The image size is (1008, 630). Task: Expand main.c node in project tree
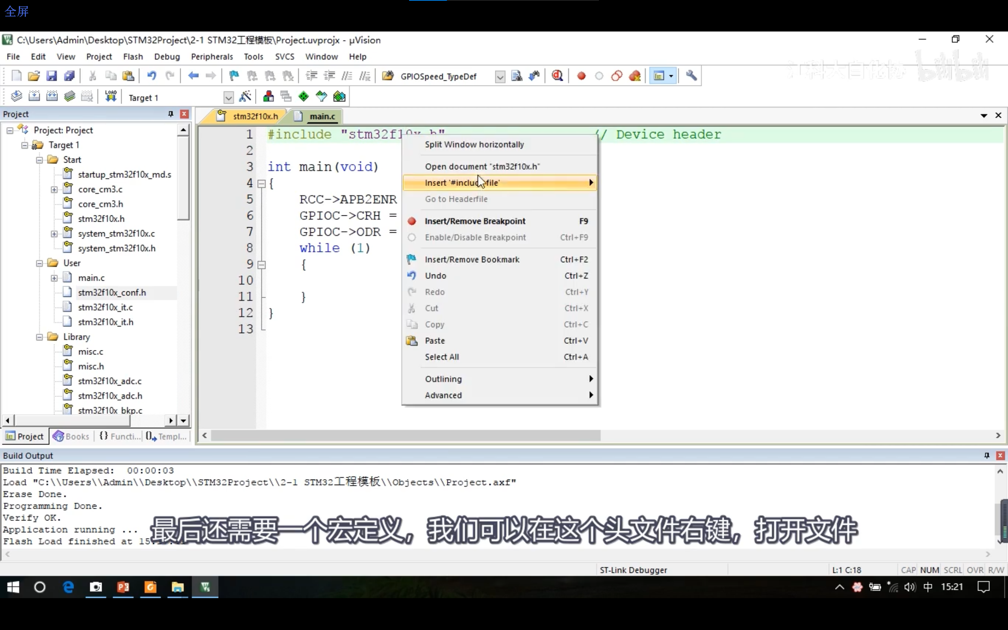[54, 278]
